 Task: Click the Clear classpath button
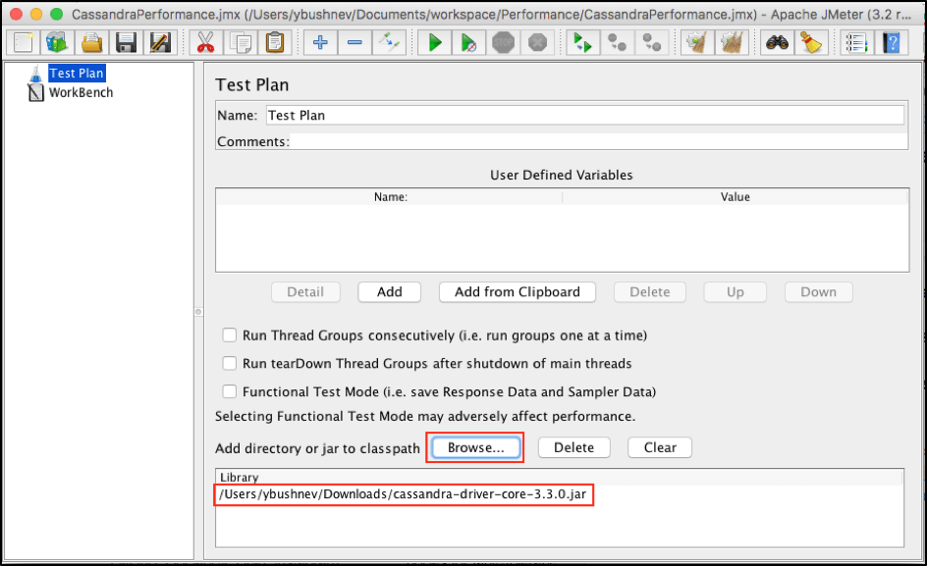[x=660, y=447]
